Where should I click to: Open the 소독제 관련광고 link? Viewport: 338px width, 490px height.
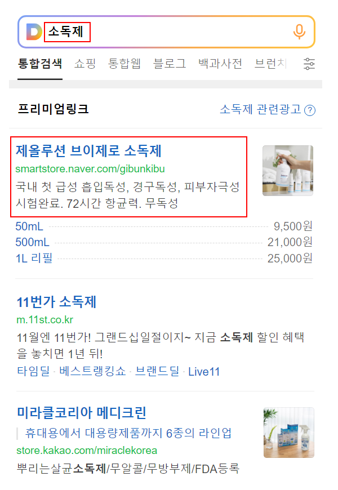coord(260,109)
